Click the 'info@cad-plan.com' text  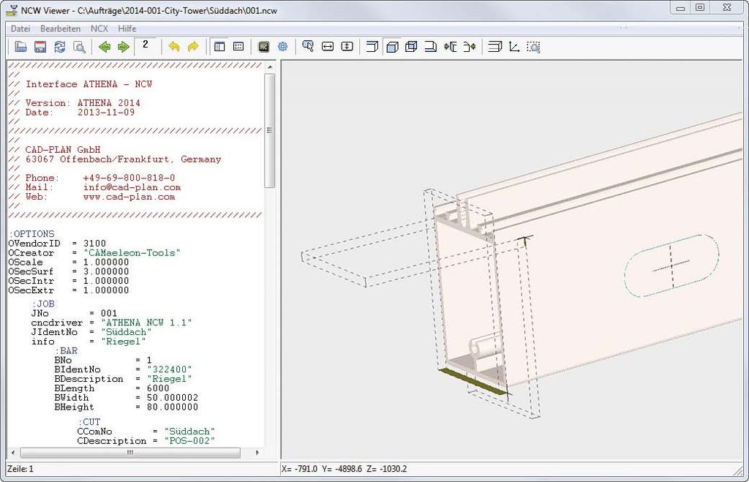[132, 187]
